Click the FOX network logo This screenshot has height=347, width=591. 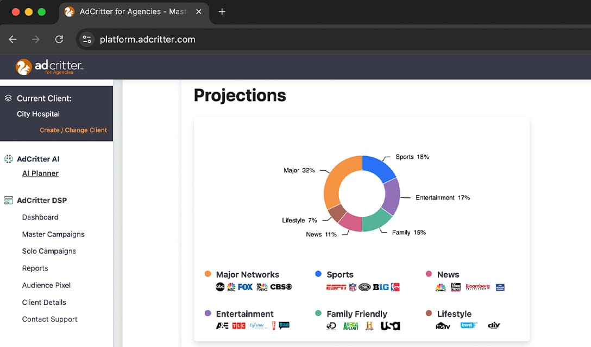245,287
